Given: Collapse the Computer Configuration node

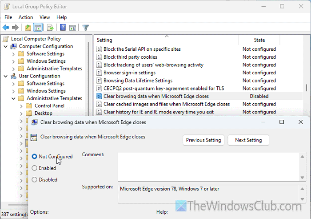Looking at the screenshot, I should coord(6,46).
